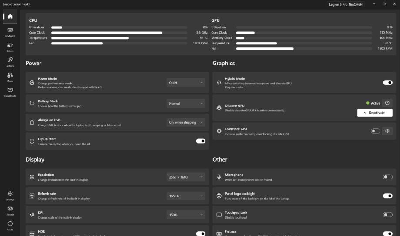The width and height of the screenshot is (400, 236).
Task: Click the Refresh rate monitor icon
Action: pos(32,196)
